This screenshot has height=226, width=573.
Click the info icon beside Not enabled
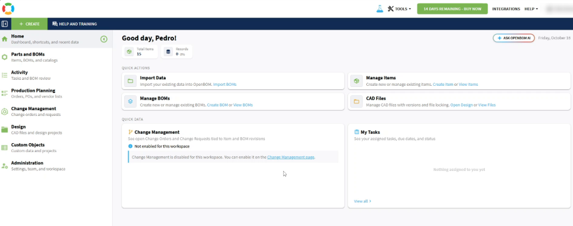[x=131, y=146]
